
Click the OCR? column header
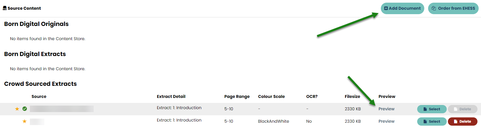(x=312, y=96)
